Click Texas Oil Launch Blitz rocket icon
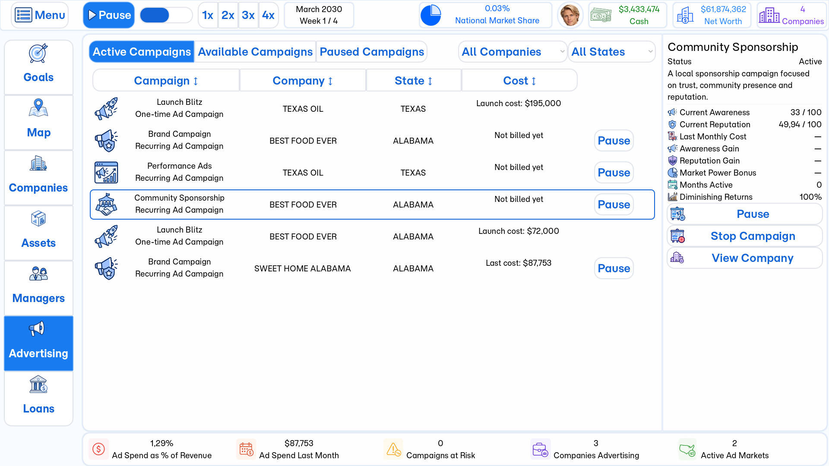This screenshot has height=466, width=829. click(x=106, y=109)
